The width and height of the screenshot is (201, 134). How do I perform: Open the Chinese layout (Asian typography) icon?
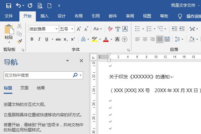click(x=192, y=29)
